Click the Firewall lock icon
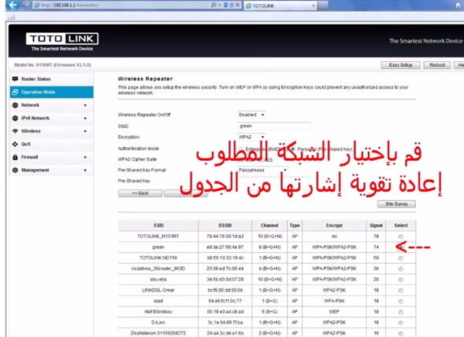Image resolution: width=464 pixels, height=337 pixels. coord(15,157)
